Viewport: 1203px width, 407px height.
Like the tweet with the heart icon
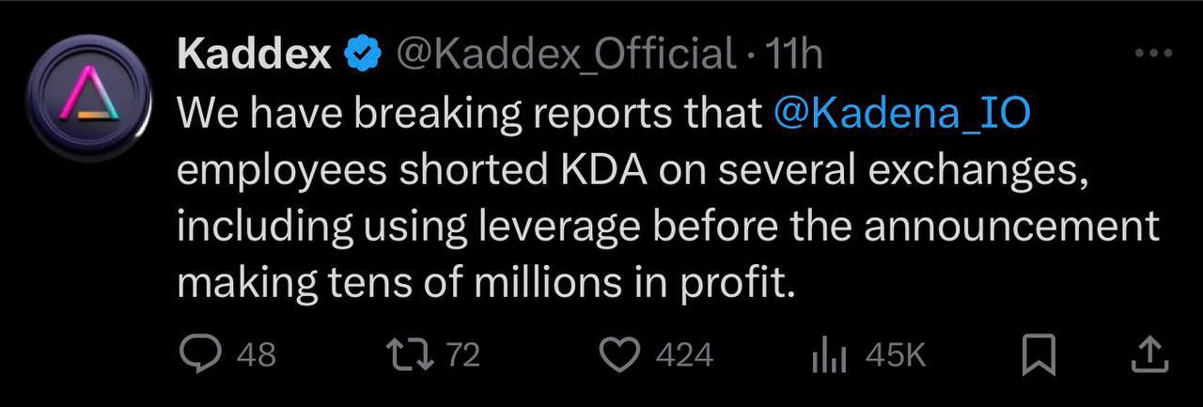tap(618, 354)
